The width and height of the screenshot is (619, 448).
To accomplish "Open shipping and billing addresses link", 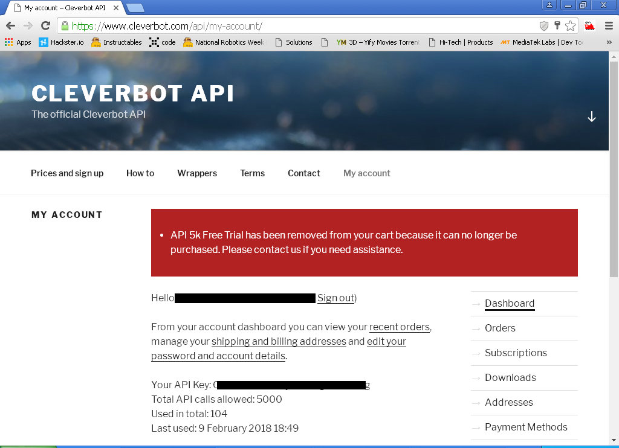I will pyautogui.click(x=279, y=342).
